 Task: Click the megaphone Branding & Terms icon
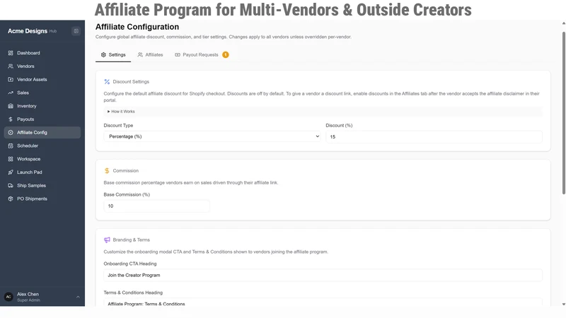tap(107, 240)
